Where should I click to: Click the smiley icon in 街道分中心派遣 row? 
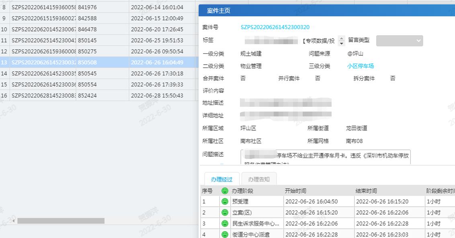(x=225, y=234)
